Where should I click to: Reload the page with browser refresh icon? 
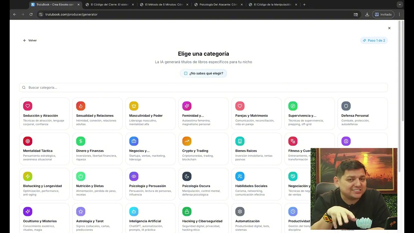[x=31, y=14]
